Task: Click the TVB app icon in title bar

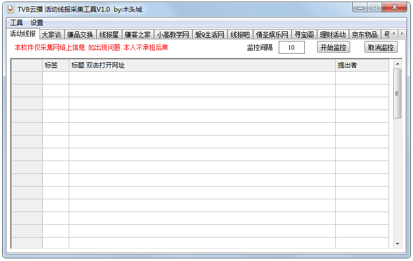Action: pos(10,9)
